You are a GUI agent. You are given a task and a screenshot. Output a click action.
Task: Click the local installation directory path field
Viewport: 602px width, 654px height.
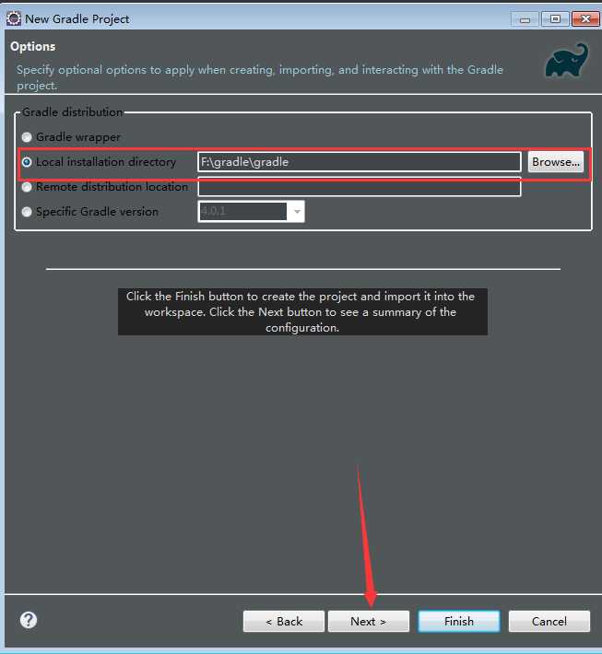359,162
